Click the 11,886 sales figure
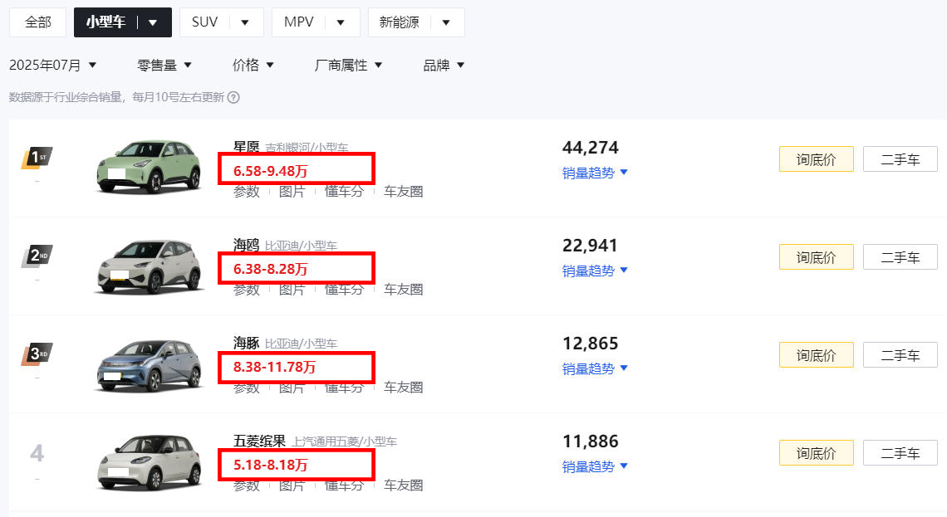Screen dimensions: 947x517 (x=590, y=441)
